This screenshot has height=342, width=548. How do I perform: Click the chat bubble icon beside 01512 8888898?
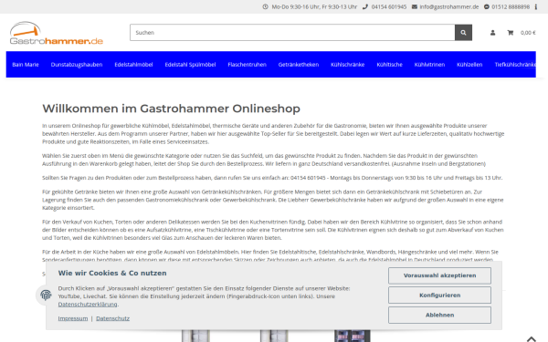[x=487, y=6]
